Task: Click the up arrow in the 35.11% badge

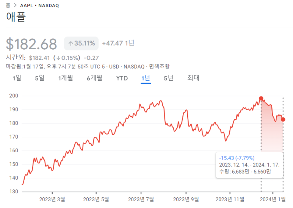Action: coord(71,44)
